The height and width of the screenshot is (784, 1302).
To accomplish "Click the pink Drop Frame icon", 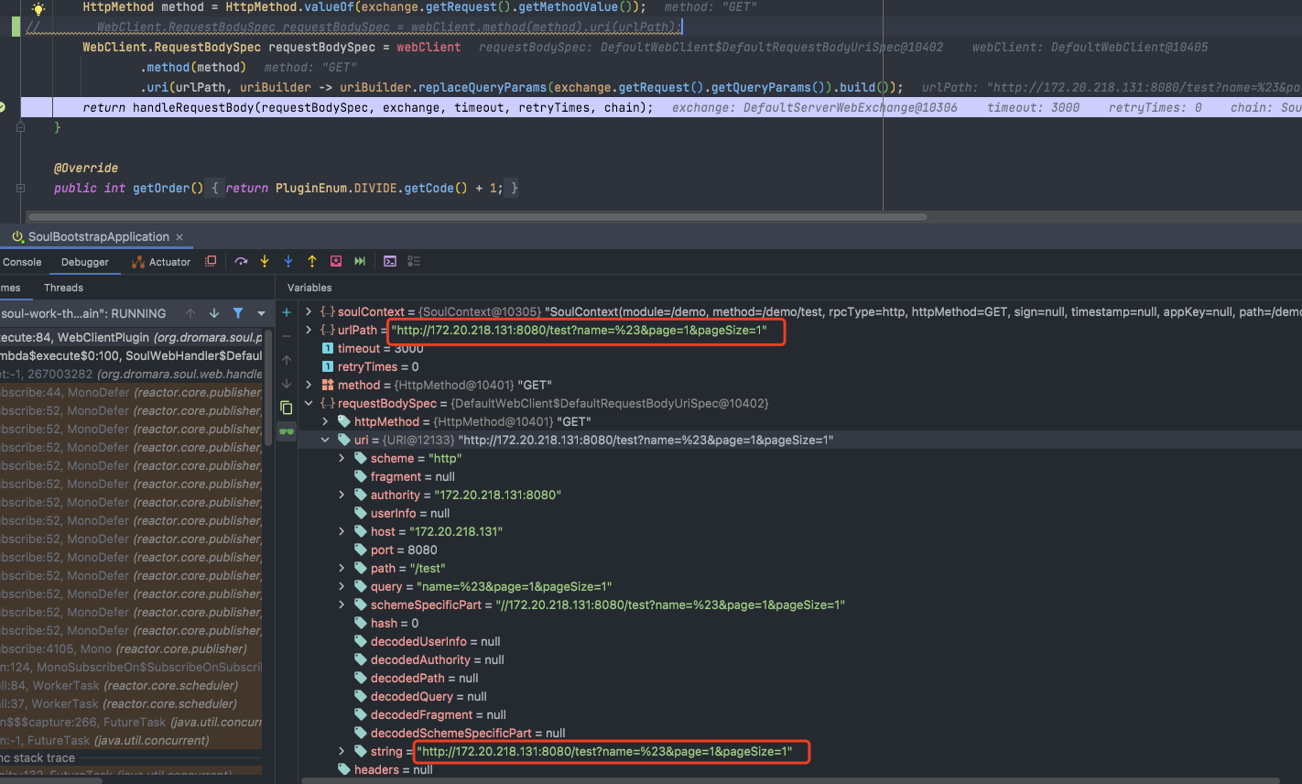I will [x=336, y=261].
